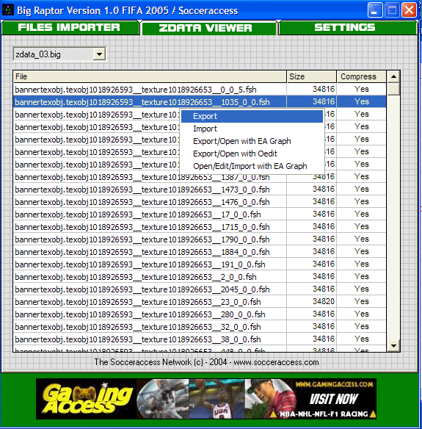The width and height of the screenshot is (422, 429).
Task: Select Export/Open with Oedit
Action: click(252, 154)
